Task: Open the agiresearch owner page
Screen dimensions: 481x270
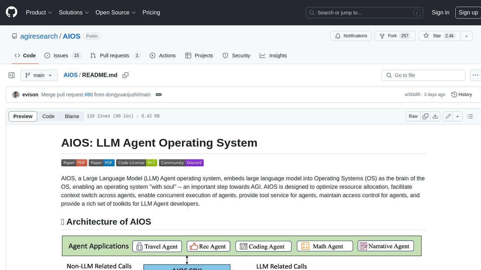Action: pos(39,36)
